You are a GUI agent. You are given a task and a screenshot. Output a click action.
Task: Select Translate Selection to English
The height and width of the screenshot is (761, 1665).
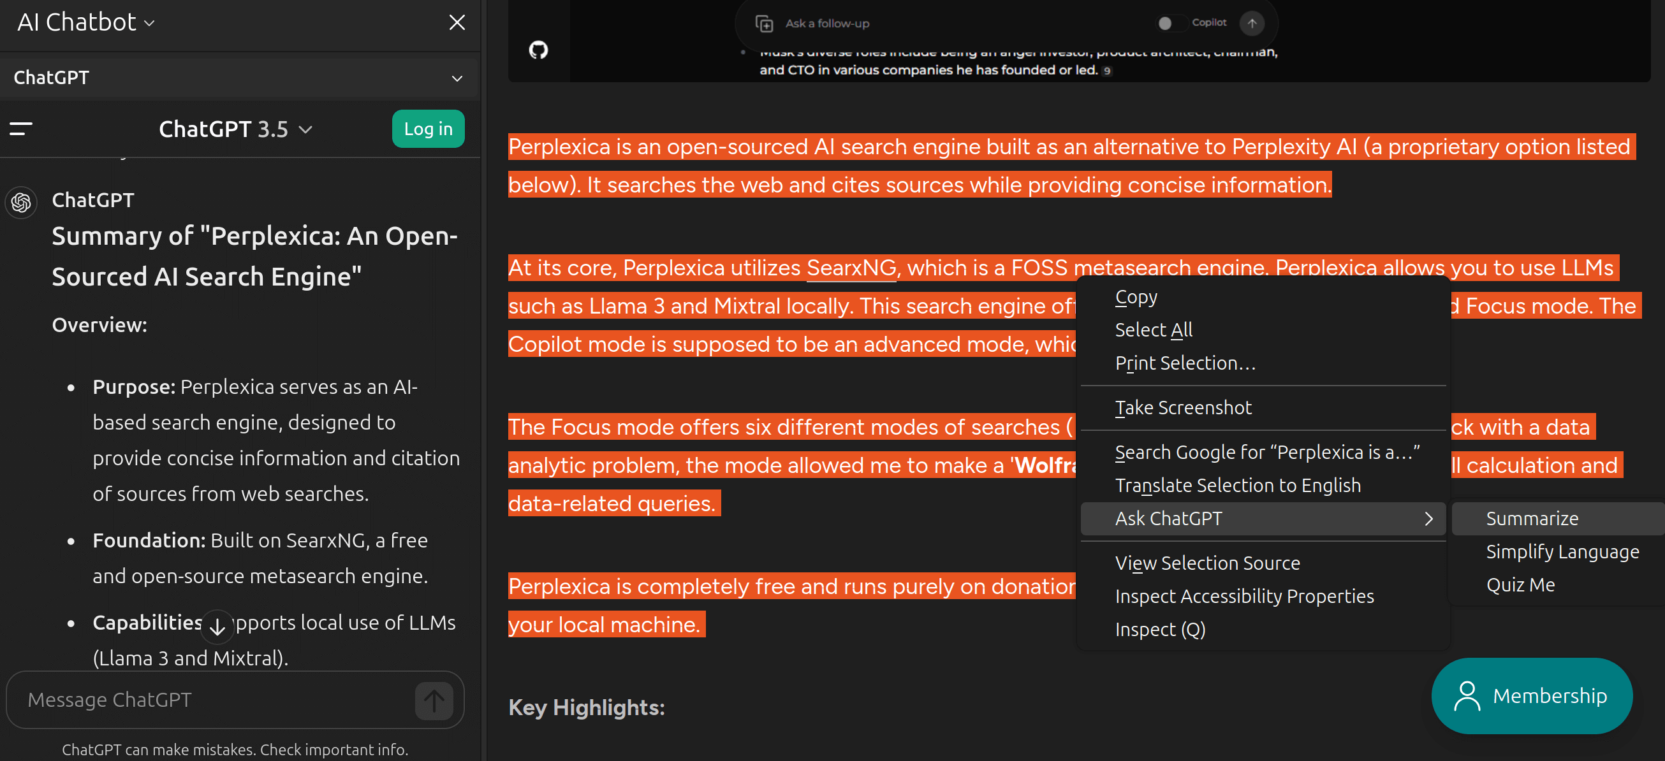coord(1238,485)
